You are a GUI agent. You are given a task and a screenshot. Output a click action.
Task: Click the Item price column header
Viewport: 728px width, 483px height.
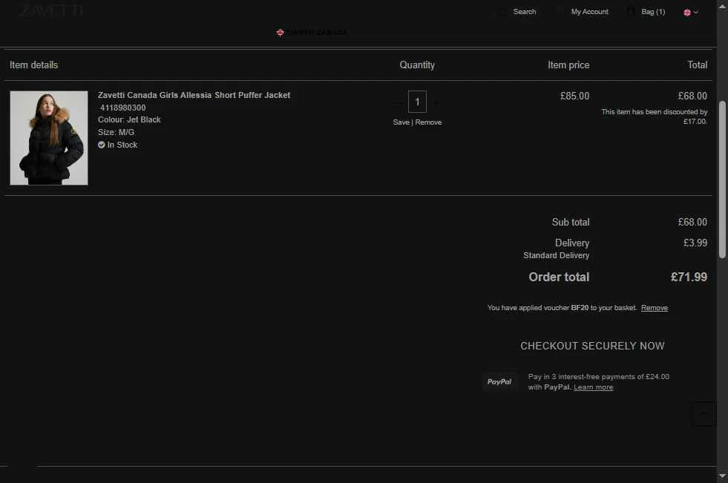click(x=568, y=65)
